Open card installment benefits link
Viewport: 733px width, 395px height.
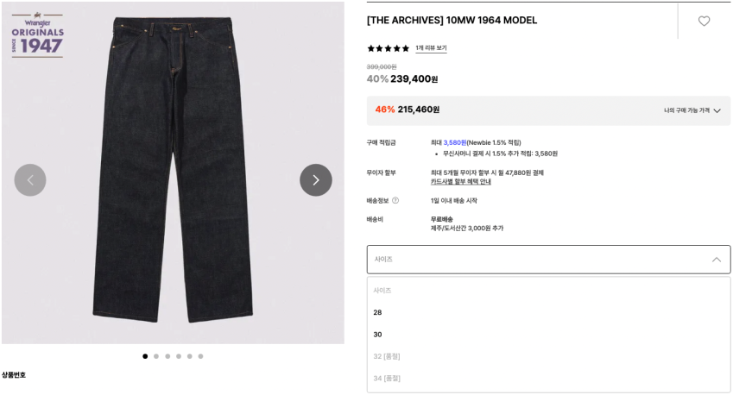click(x=460, y=182)
